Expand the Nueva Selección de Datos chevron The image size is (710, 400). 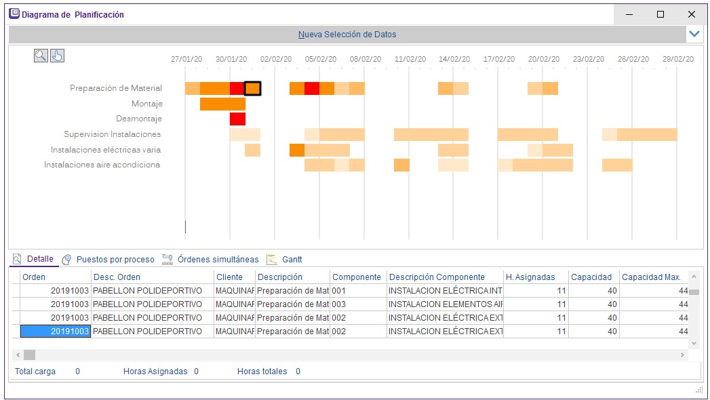click(694, 34)
